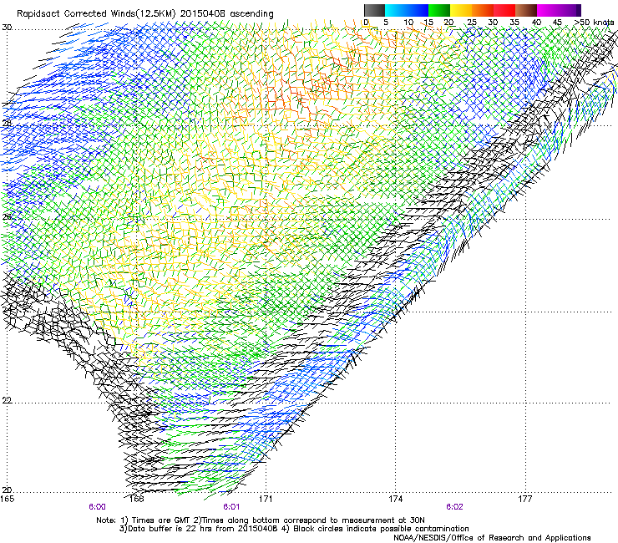This screenshot has width=618, height=543.
Task: Click the chart title 'Rapidscat Corrected Winds(12.5KM)'
Action: pyautogui.click(x=96, y=14)
